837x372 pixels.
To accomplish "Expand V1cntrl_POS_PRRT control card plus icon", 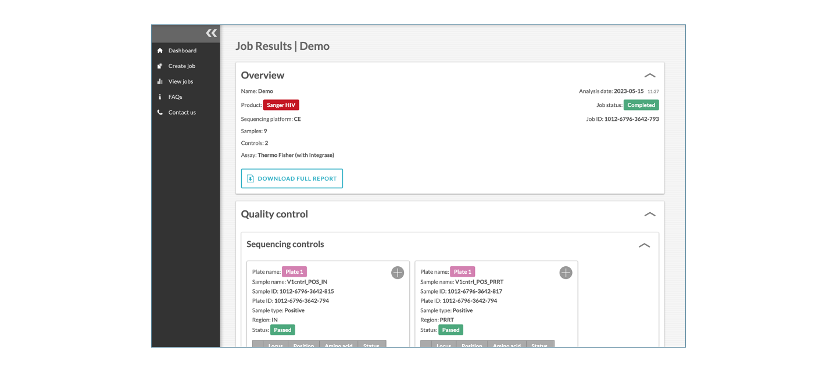I will (x=566, y=273).
